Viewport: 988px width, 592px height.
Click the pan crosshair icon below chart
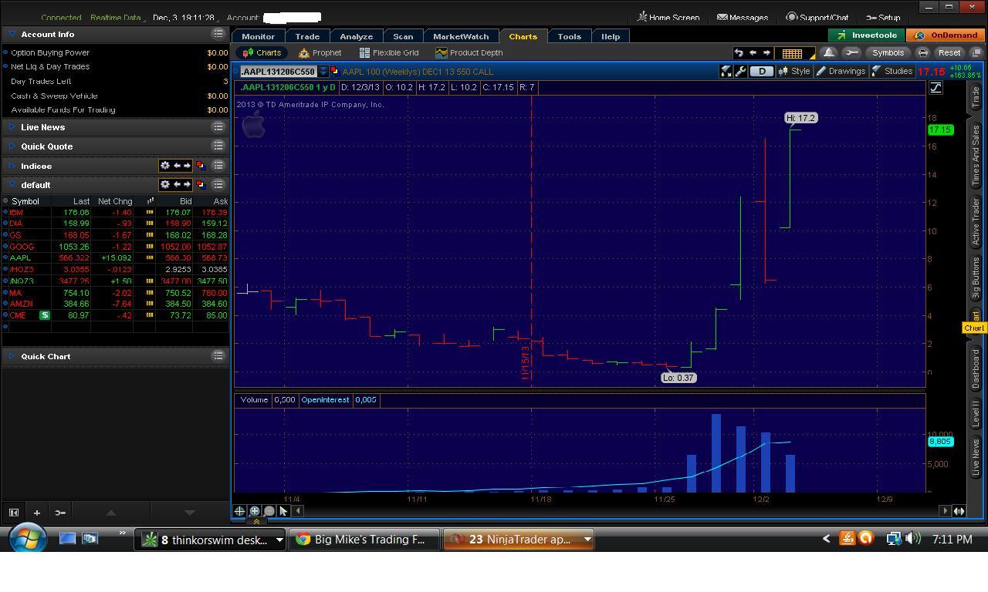[239, 511]
